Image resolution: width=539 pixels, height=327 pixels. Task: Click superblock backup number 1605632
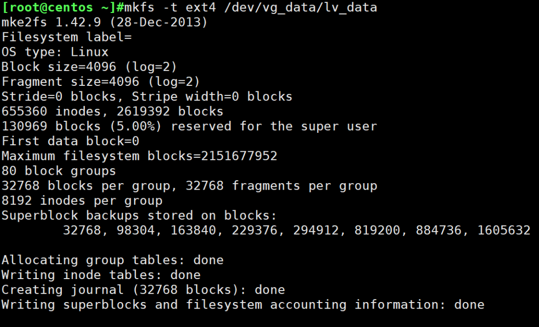504,230
